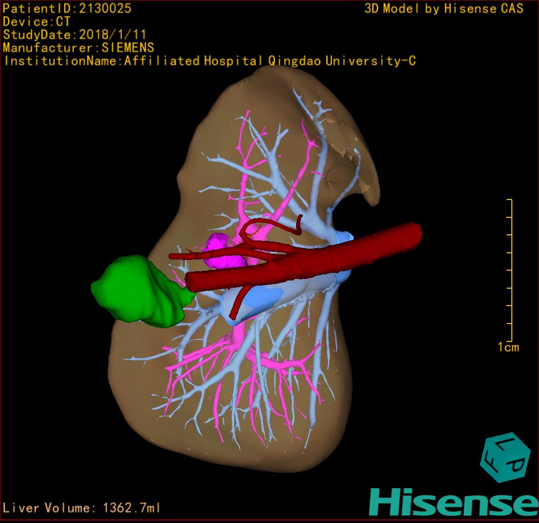The width and height of the screenshot is (539, 523).
Task: Click the PatientID:2130025 text
Action: pyautogui.click(x=67, y=9)
